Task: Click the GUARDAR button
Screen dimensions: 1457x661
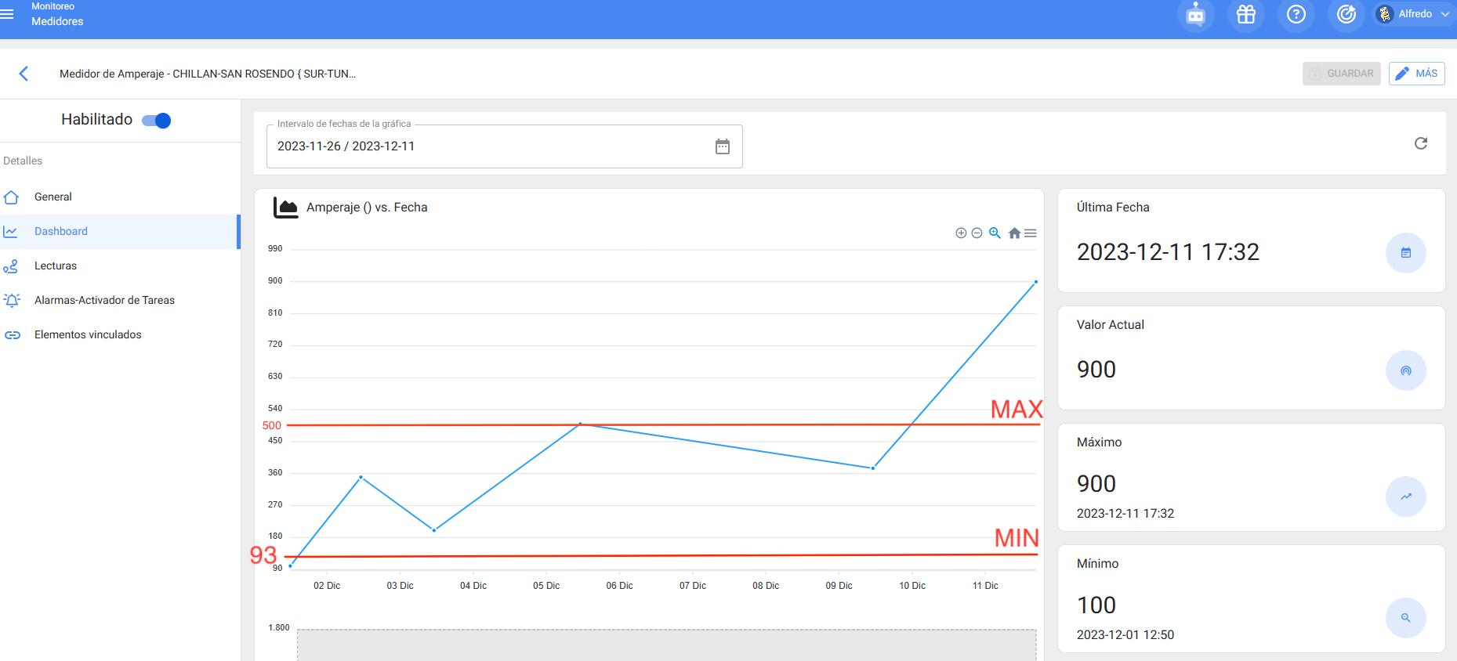Action: click(1341, 74)
